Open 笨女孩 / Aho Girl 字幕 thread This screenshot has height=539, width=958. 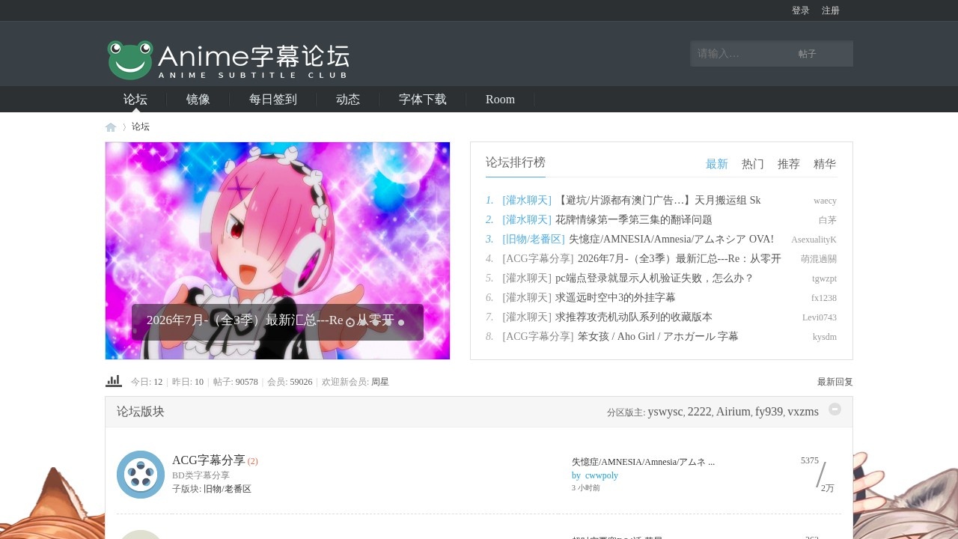point(658,337)
